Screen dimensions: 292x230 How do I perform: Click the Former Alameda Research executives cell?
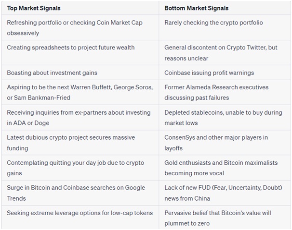(225, 93)
